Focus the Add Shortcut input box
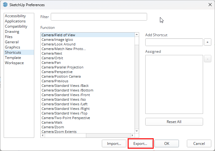 [x=174, y=42]
